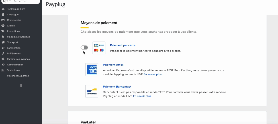Click the Administration cog icon
Image resolution: width=278 pixels, height=124 pixels.
click(3, 65)
